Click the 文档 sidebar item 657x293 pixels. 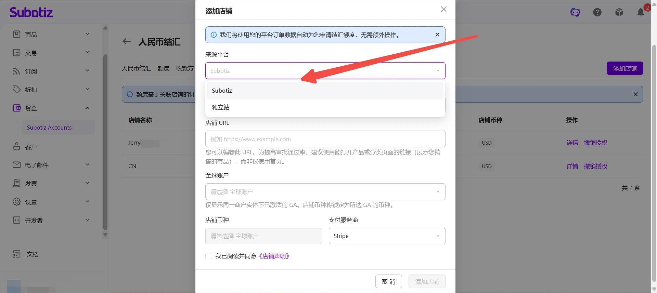(x=33, y=254)
